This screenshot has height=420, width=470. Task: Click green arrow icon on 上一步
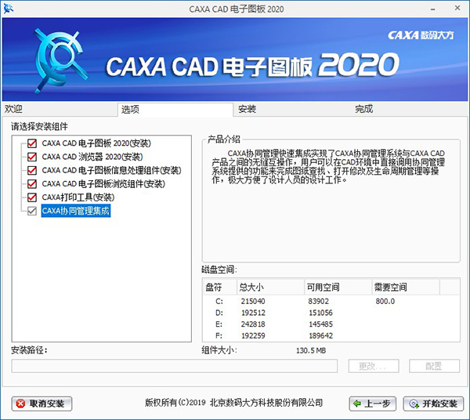pyautogui.click(x=357, y=404)
